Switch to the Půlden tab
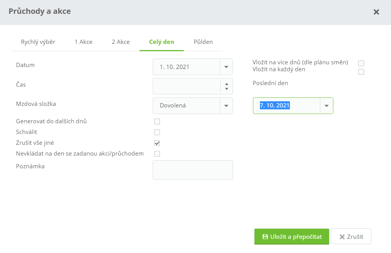 tap(203, 42)
